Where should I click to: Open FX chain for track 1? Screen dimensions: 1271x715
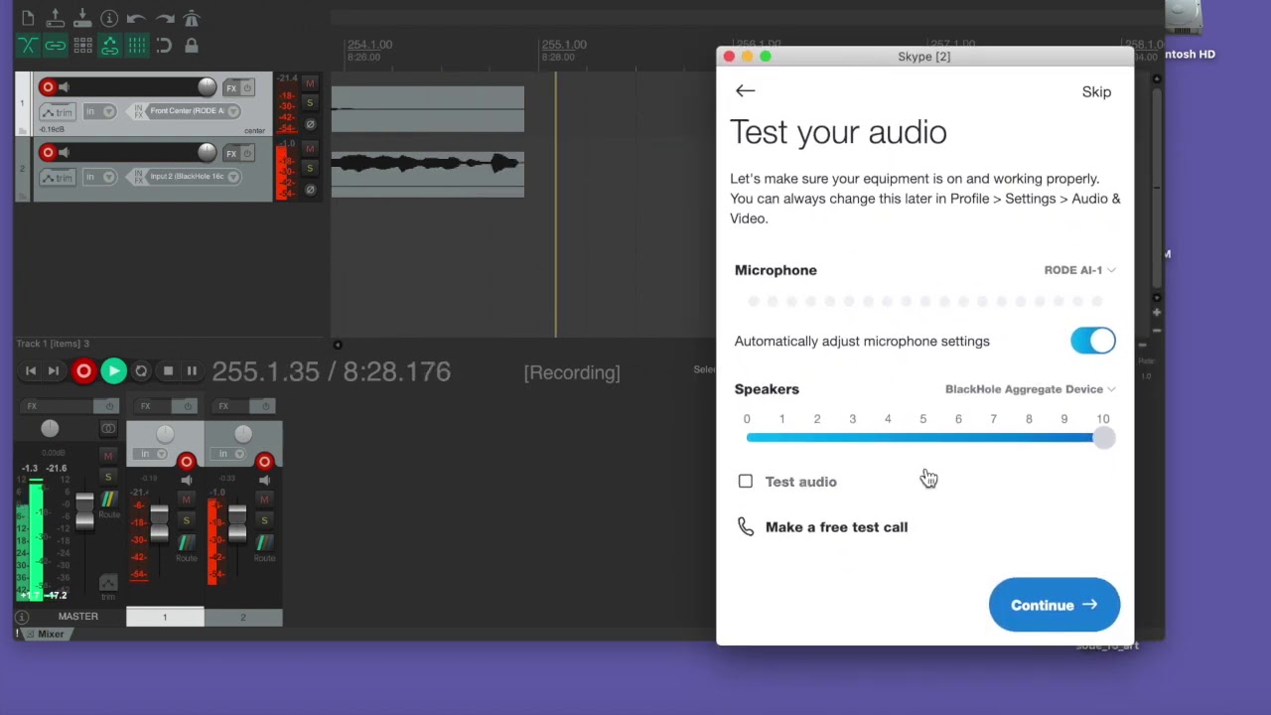[x=231, y=87]
